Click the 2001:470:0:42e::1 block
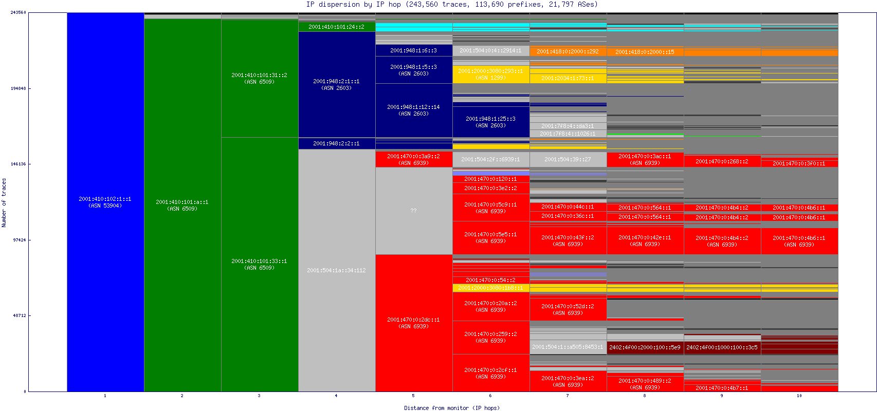The height and width of the screenshot is (411, 877). (x=645, y=240)
